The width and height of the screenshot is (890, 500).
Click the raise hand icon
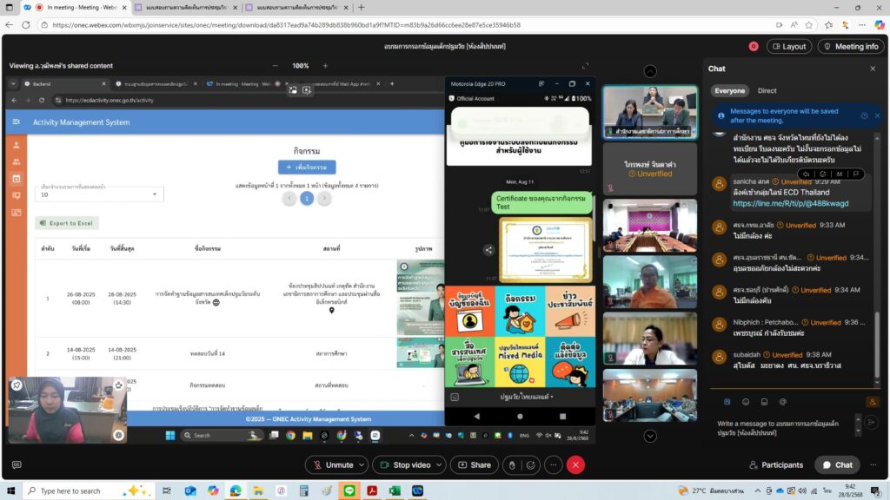(x=512, y=465)
